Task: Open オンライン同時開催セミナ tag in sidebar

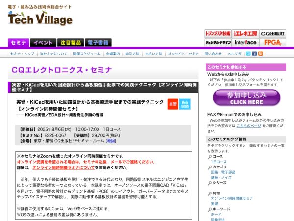Action: pos(232,198)
